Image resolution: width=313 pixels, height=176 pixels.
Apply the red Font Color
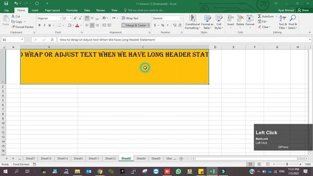77,25
